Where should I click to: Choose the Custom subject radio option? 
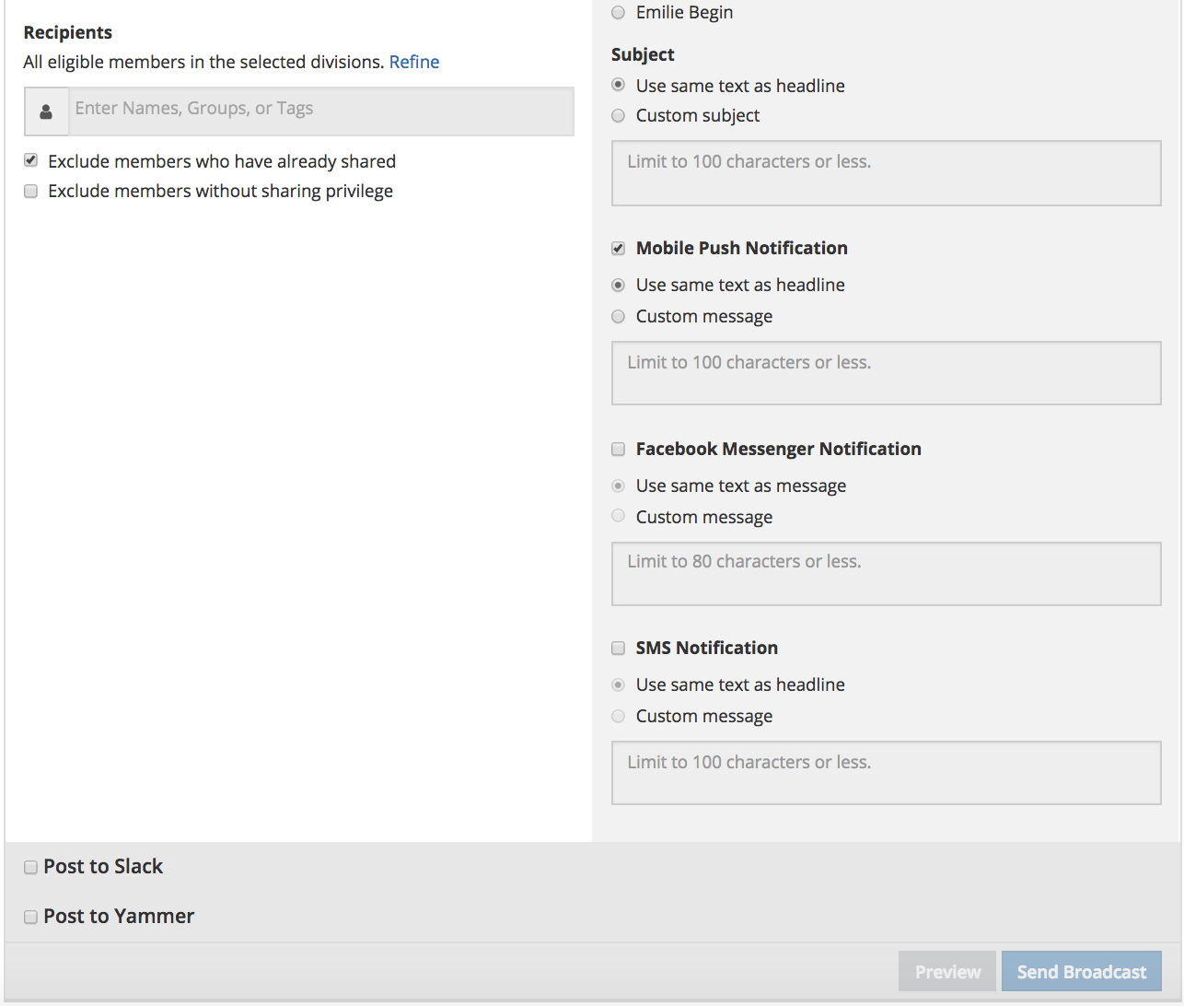coord(619,115)
